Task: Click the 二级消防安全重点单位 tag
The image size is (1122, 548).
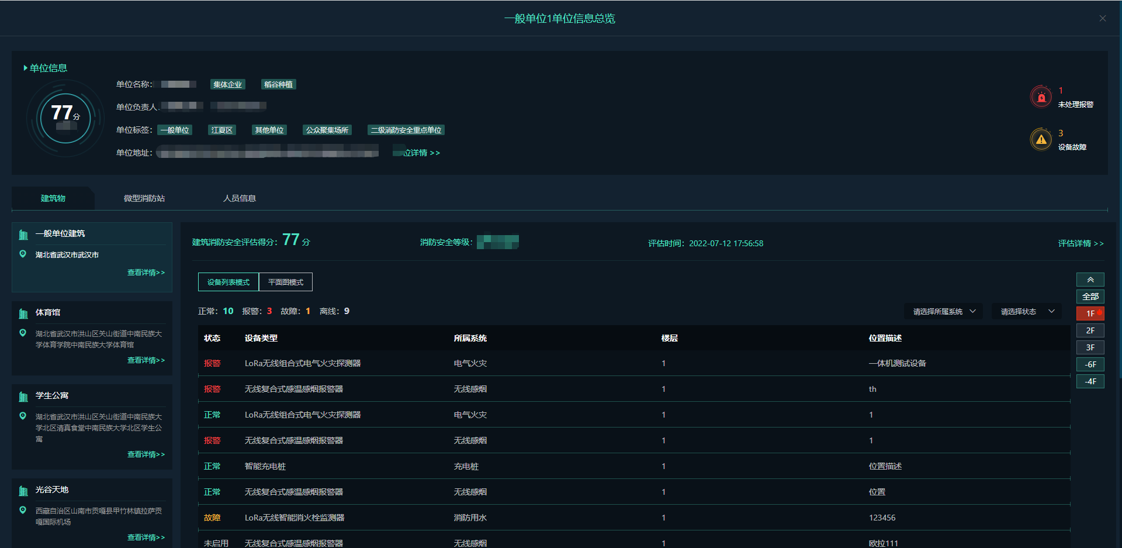Action: pos(406,130)
